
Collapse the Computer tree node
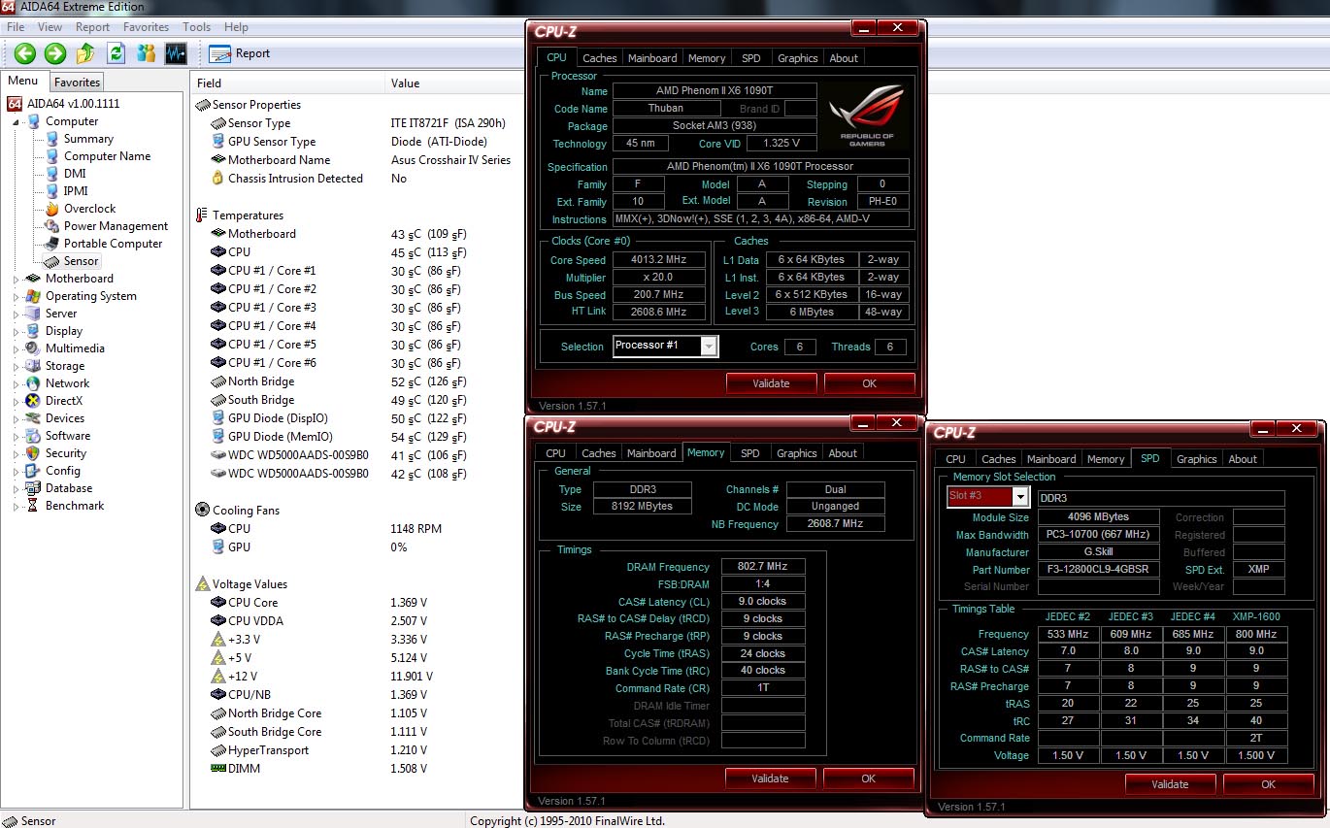tap(17, 122)
